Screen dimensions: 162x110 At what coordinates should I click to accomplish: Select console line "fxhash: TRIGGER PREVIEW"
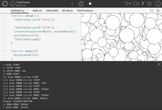(18, 101)
